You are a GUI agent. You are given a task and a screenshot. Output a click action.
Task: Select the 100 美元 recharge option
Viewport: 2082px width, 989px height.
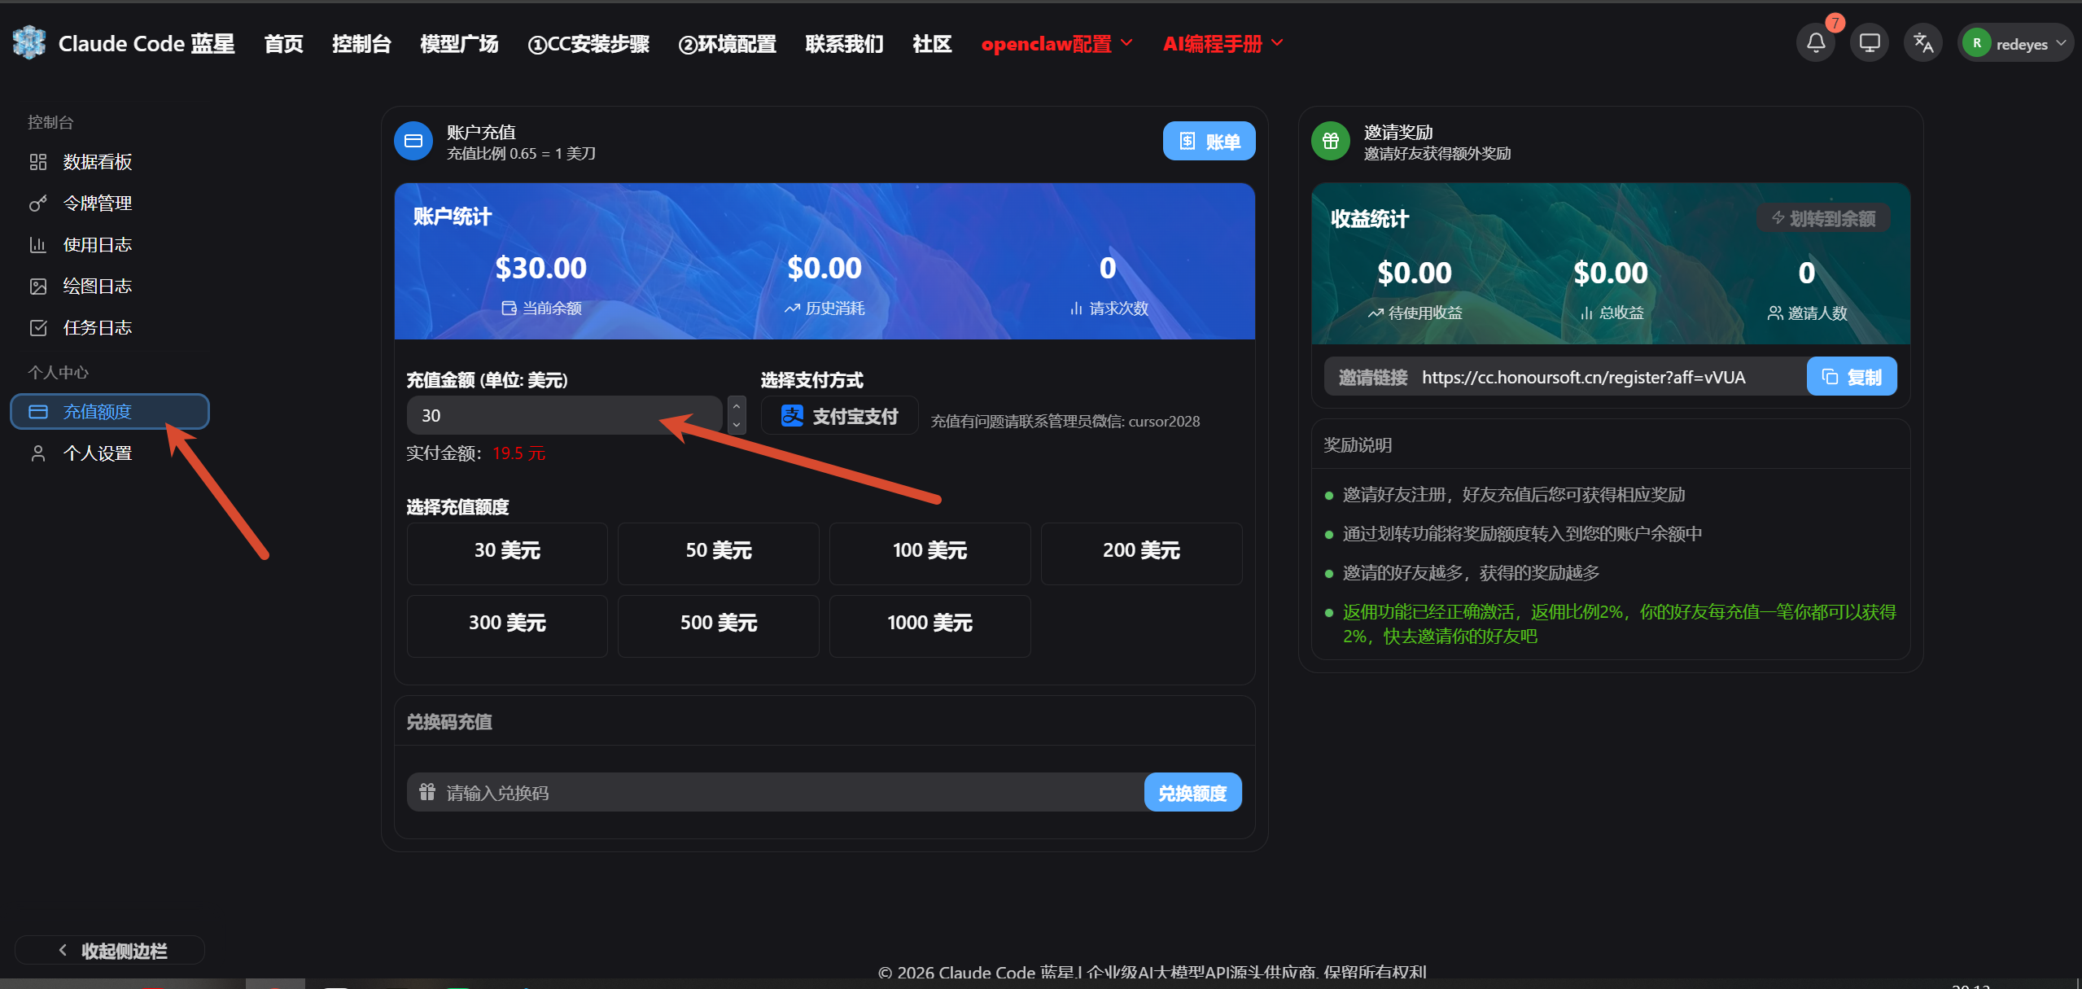(x=929, y=551)
